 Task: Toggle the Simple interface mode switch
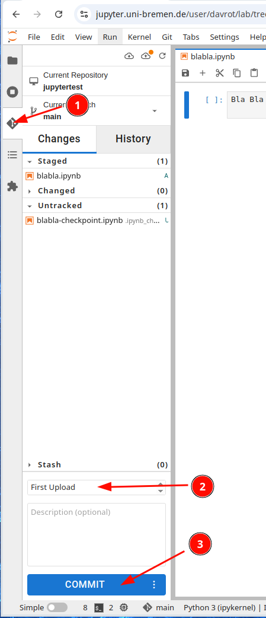(57, 607)
